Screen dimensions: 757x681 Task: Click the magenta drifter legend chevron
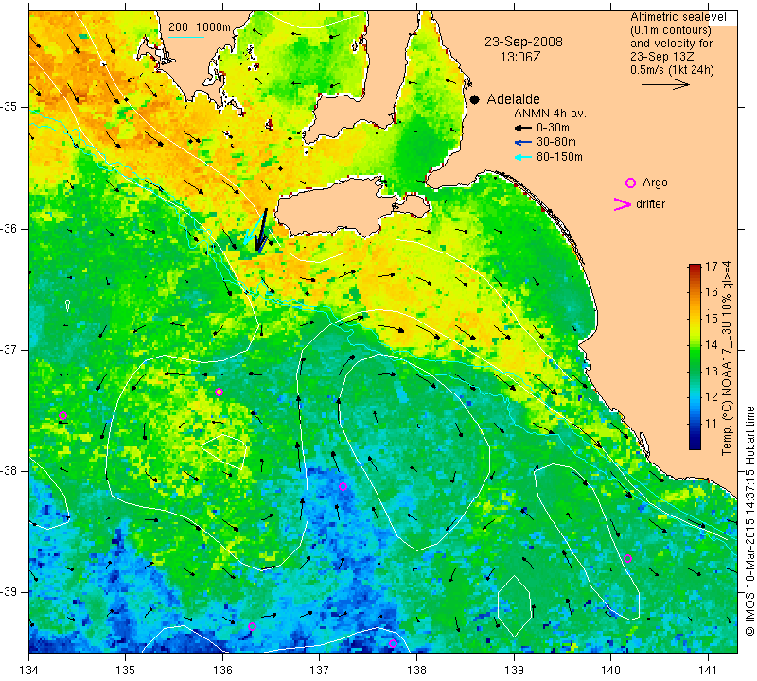click(623, 204)
